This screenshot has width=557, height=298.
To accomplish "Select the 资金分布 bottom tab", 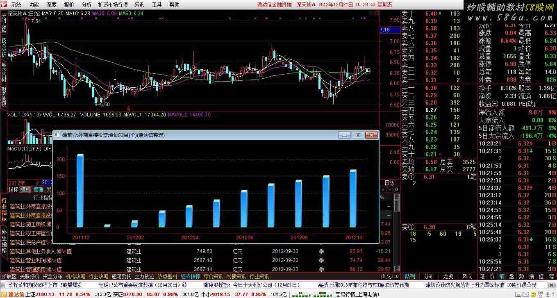I will pos(53,276).
